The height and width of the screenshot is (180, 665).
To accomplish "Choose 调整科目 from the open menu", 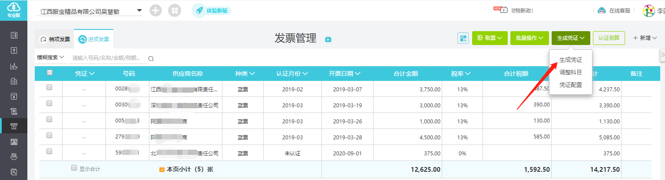I will (x=570, y=72).
